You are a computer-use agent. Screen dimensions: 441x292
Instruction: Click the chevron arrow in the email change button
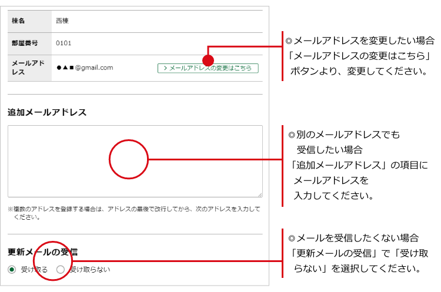pyautogui.click(x=165, y=68)
